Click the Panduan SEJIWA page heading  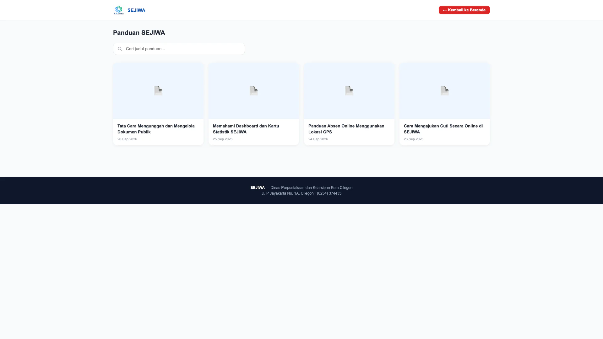pos(139,33)
